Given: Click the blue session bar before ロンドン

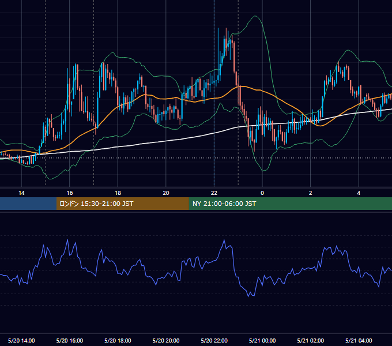Looking at the screenshot, I should [x=28, y=204].
